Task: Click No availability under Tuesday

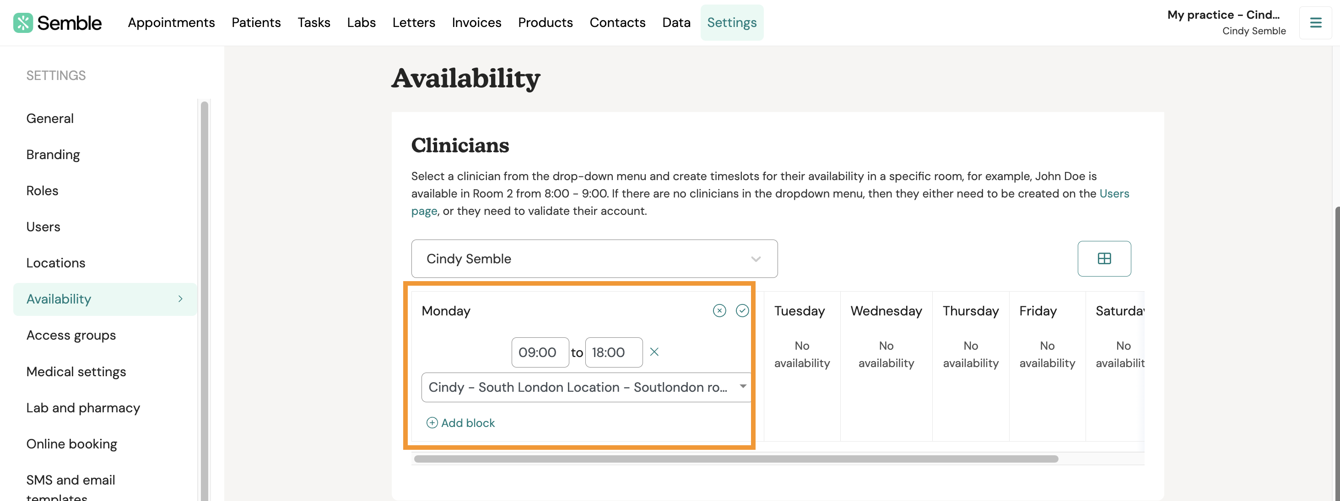Action: pos(802,354)
